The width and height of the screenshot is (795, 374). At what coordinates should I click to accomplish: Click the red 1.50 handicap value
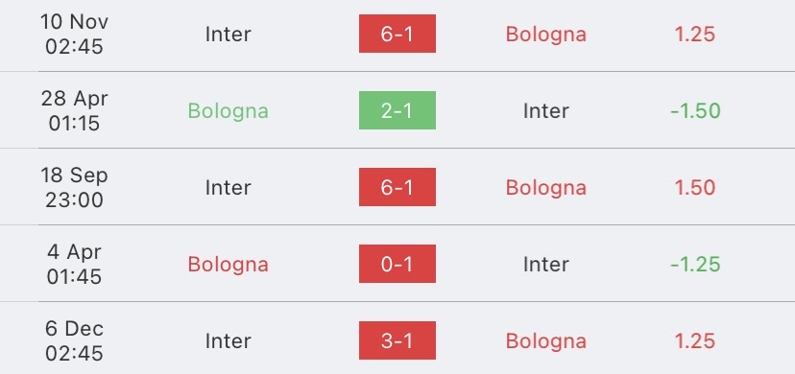(x=694, y=188)
